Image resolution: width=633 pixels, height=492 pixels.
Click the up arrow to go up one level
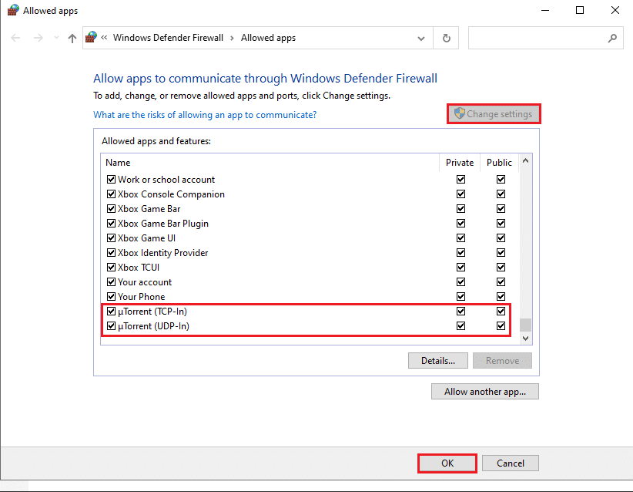tap(72, 37)
